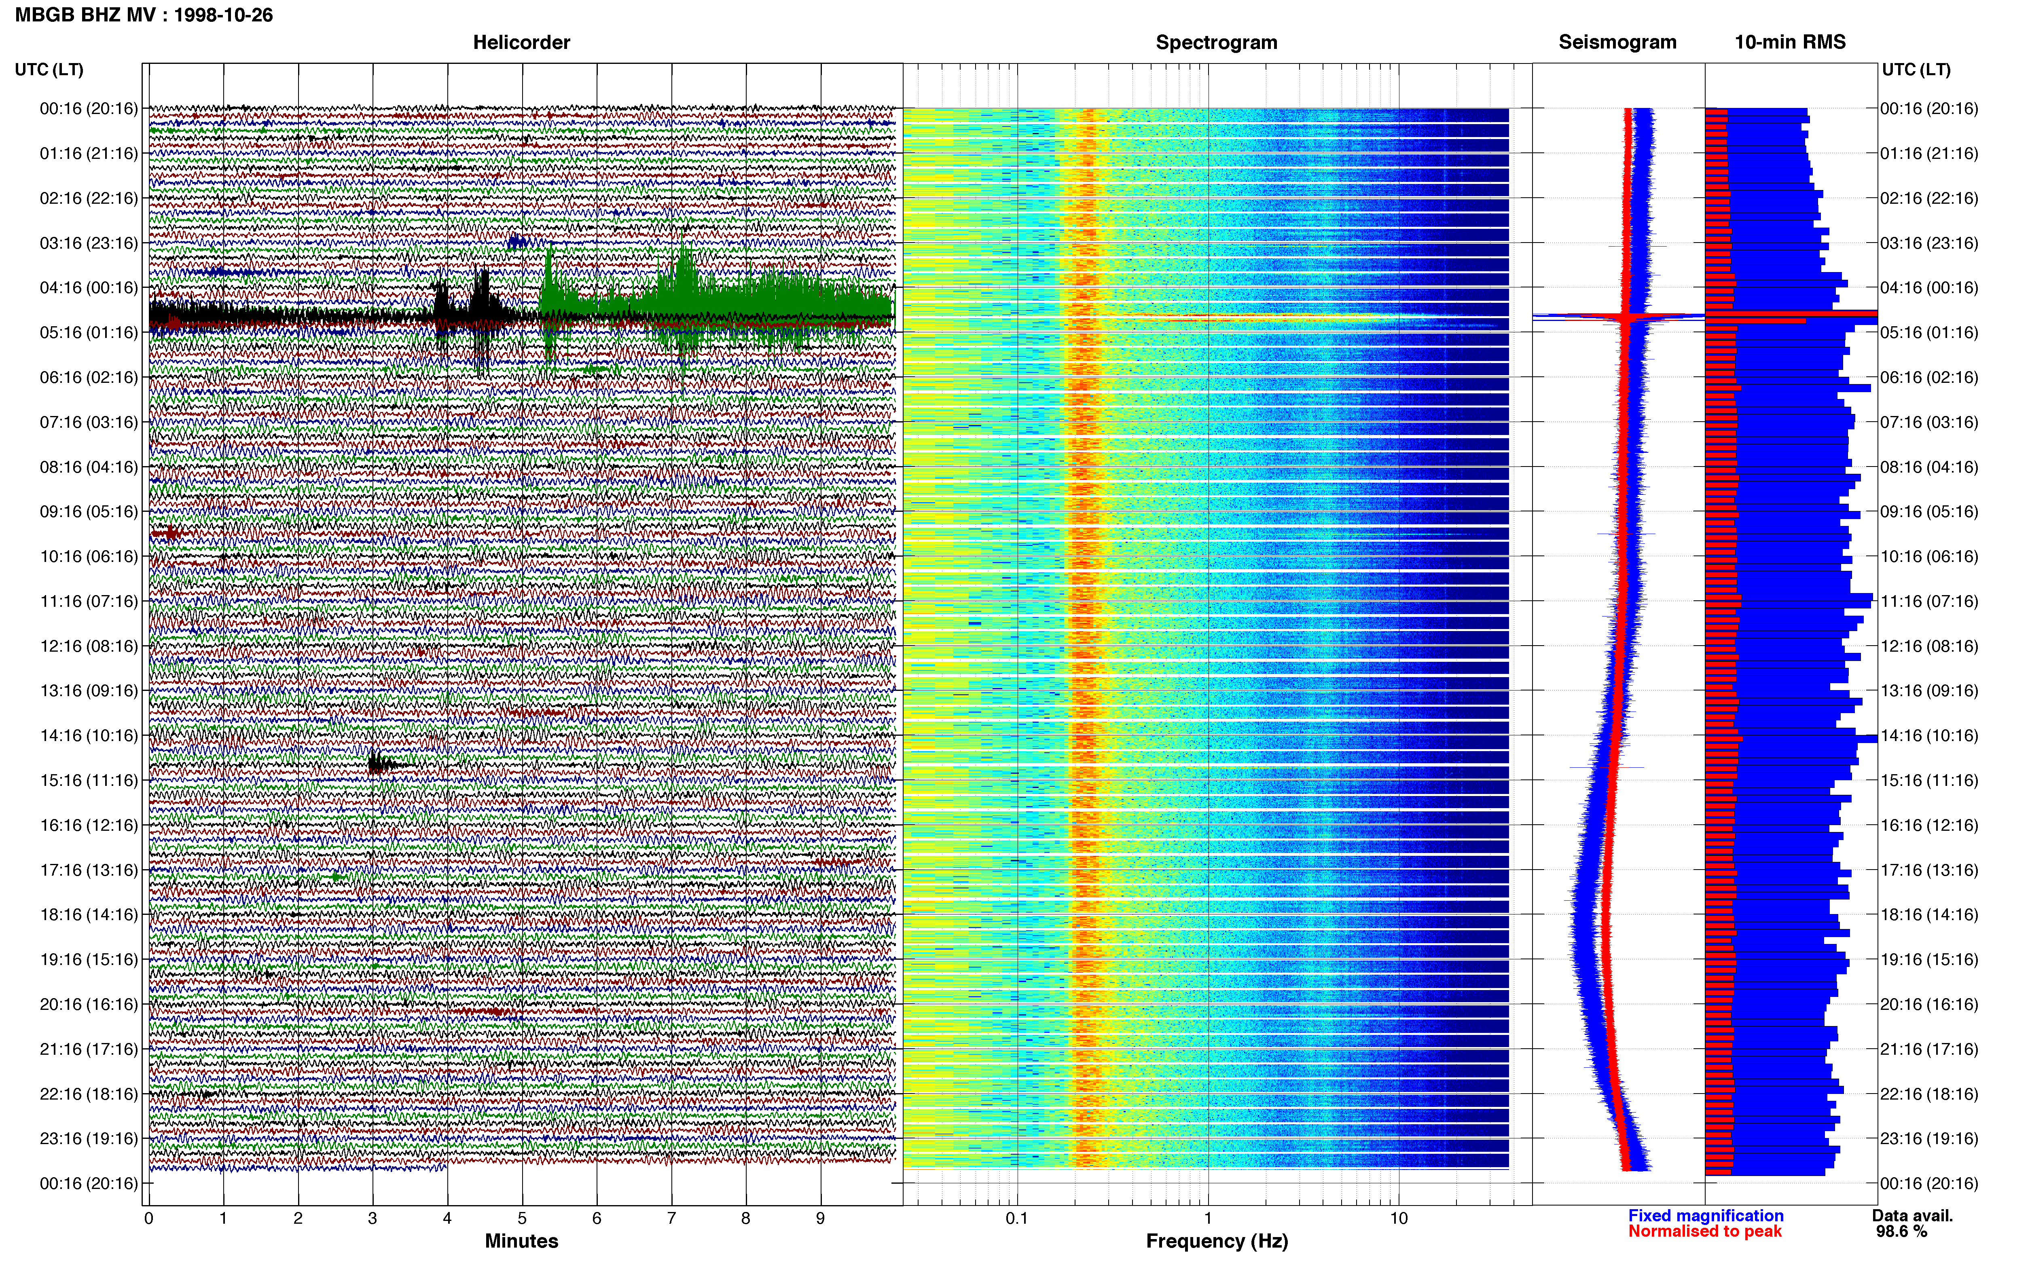Viewport: 2030px width, 1269px height.
Task: Click the minute '5' tick label
Action: 522,1218
